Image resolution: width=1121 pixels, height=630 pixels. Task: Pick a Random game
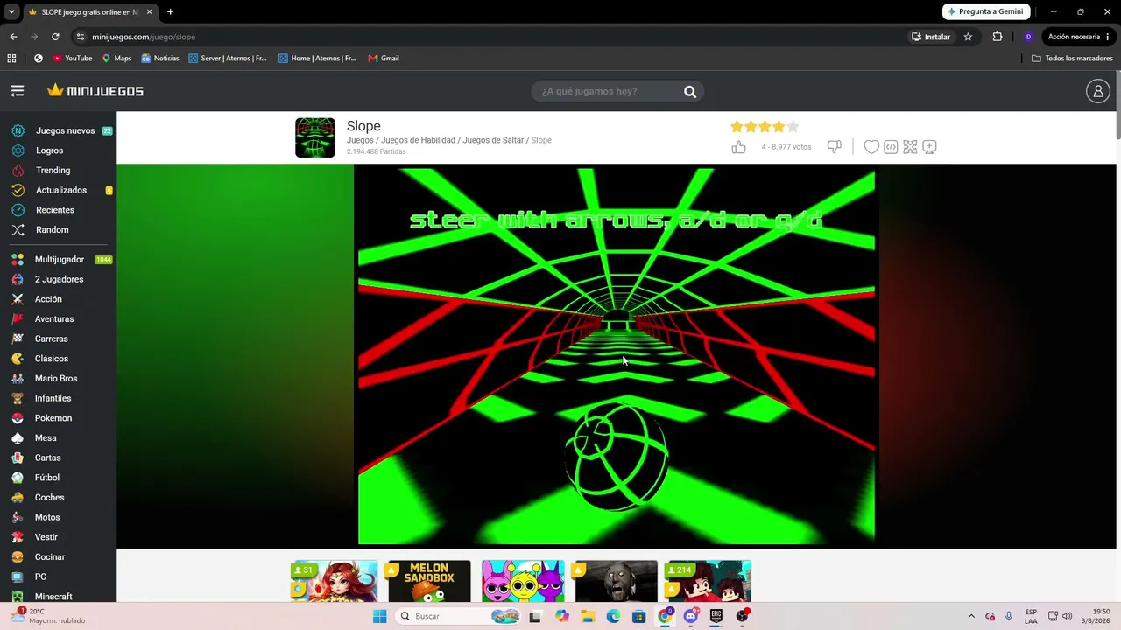coord(52,230)
